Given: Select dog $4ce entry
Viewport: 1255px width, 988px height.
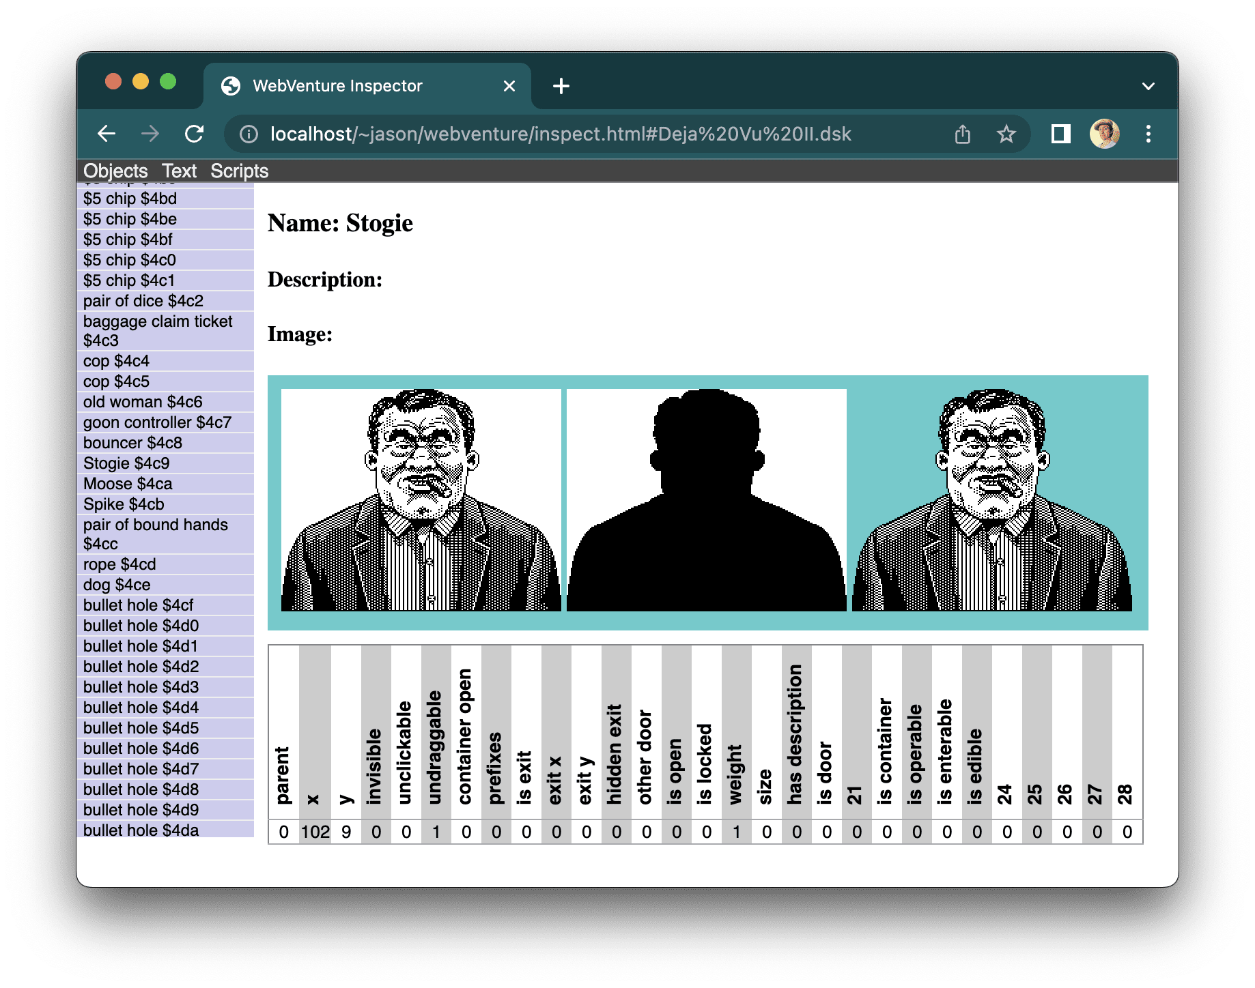Looking at the screenshot, I should [x=165, y=585].
